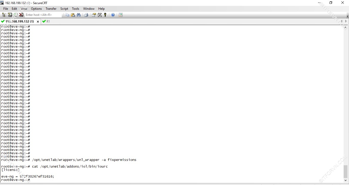Open Help via the question mark icon
Viewport: 349px width, 185px height.
tap(113, 15)
